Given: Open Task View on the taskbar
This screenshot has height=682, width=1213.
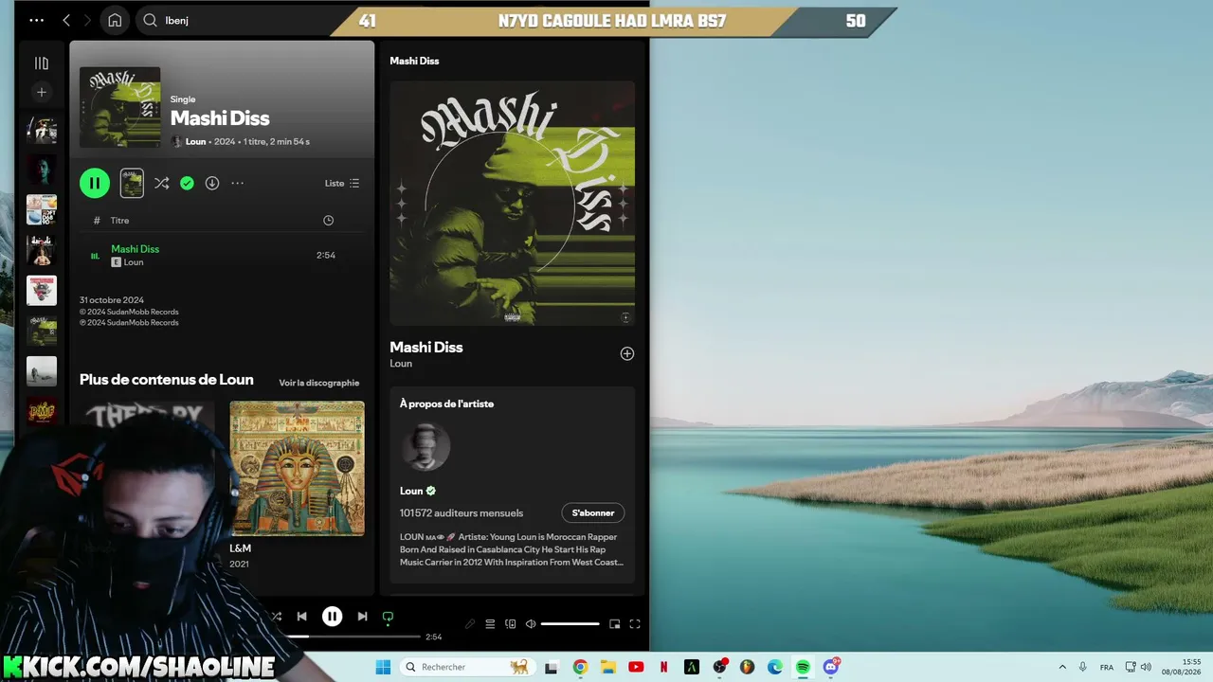Looking at the screenshot, I should point(552,667).
